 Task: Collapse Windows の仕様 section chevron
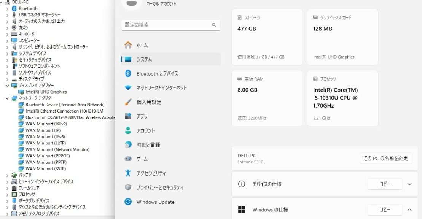point(409,210)
